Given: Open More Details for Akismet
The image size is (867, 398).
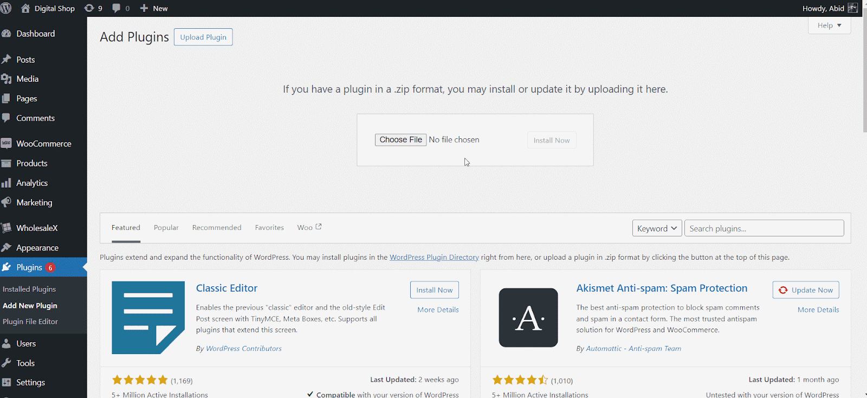Looking at the screenshot, I should [818, 310].
